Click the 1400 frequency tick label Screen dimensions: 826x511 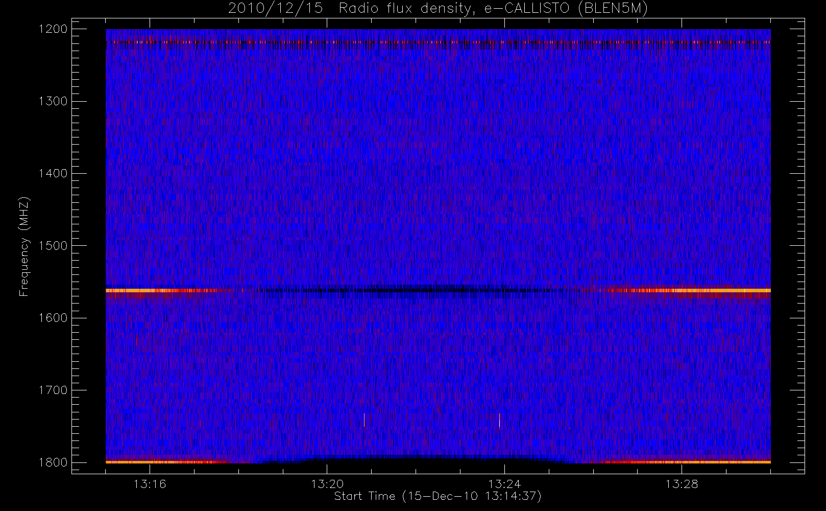click(53, 173)
